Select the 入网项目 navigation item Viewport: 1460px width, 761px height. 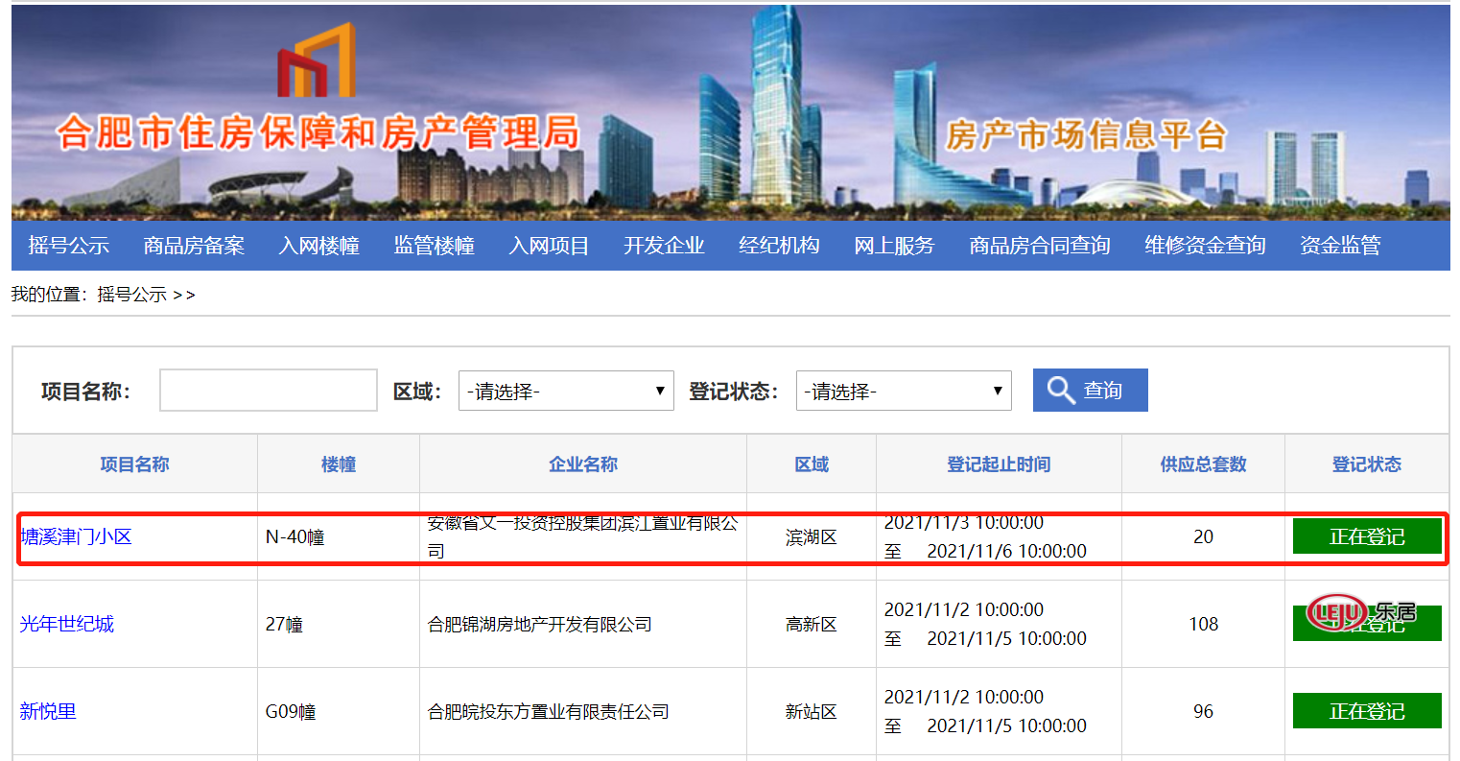click(x=550, y=246)
